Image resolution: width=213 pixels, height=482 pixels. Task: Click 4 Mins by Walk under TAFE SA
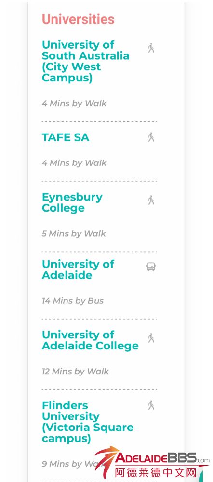(x=74, y=163)
